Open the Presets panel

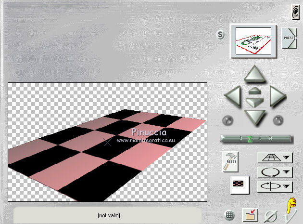coord(289,38)
